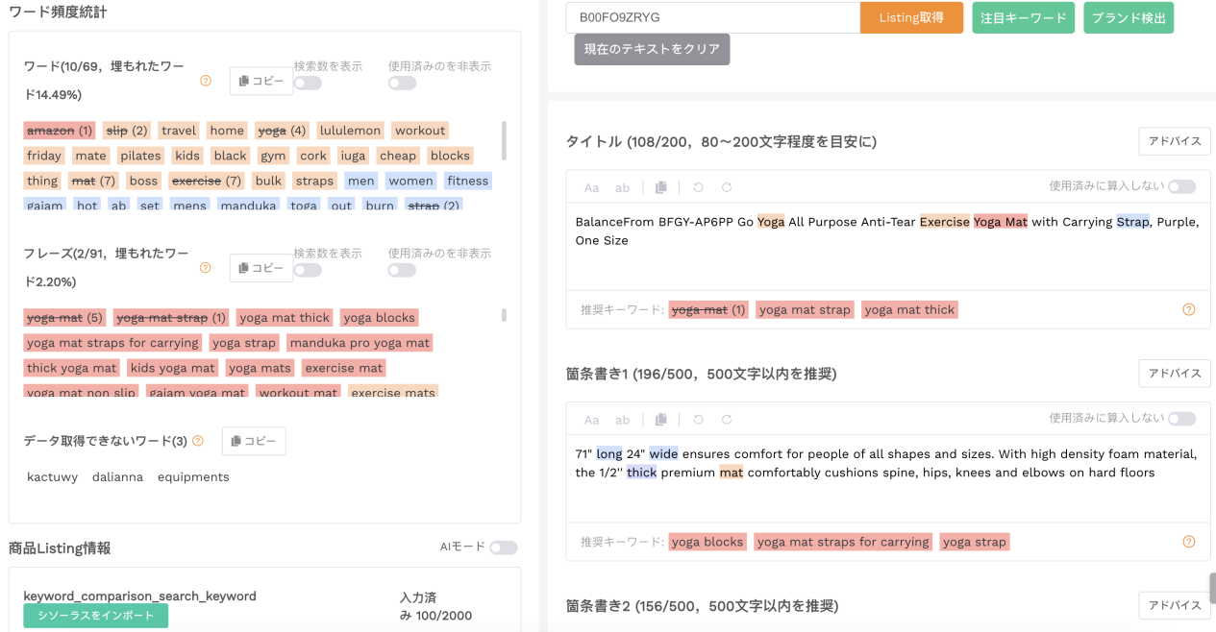Click the ASIN input field B00FO9ZRYG
The height and width of the screenshot is (632, 1216).
point(711,17)
